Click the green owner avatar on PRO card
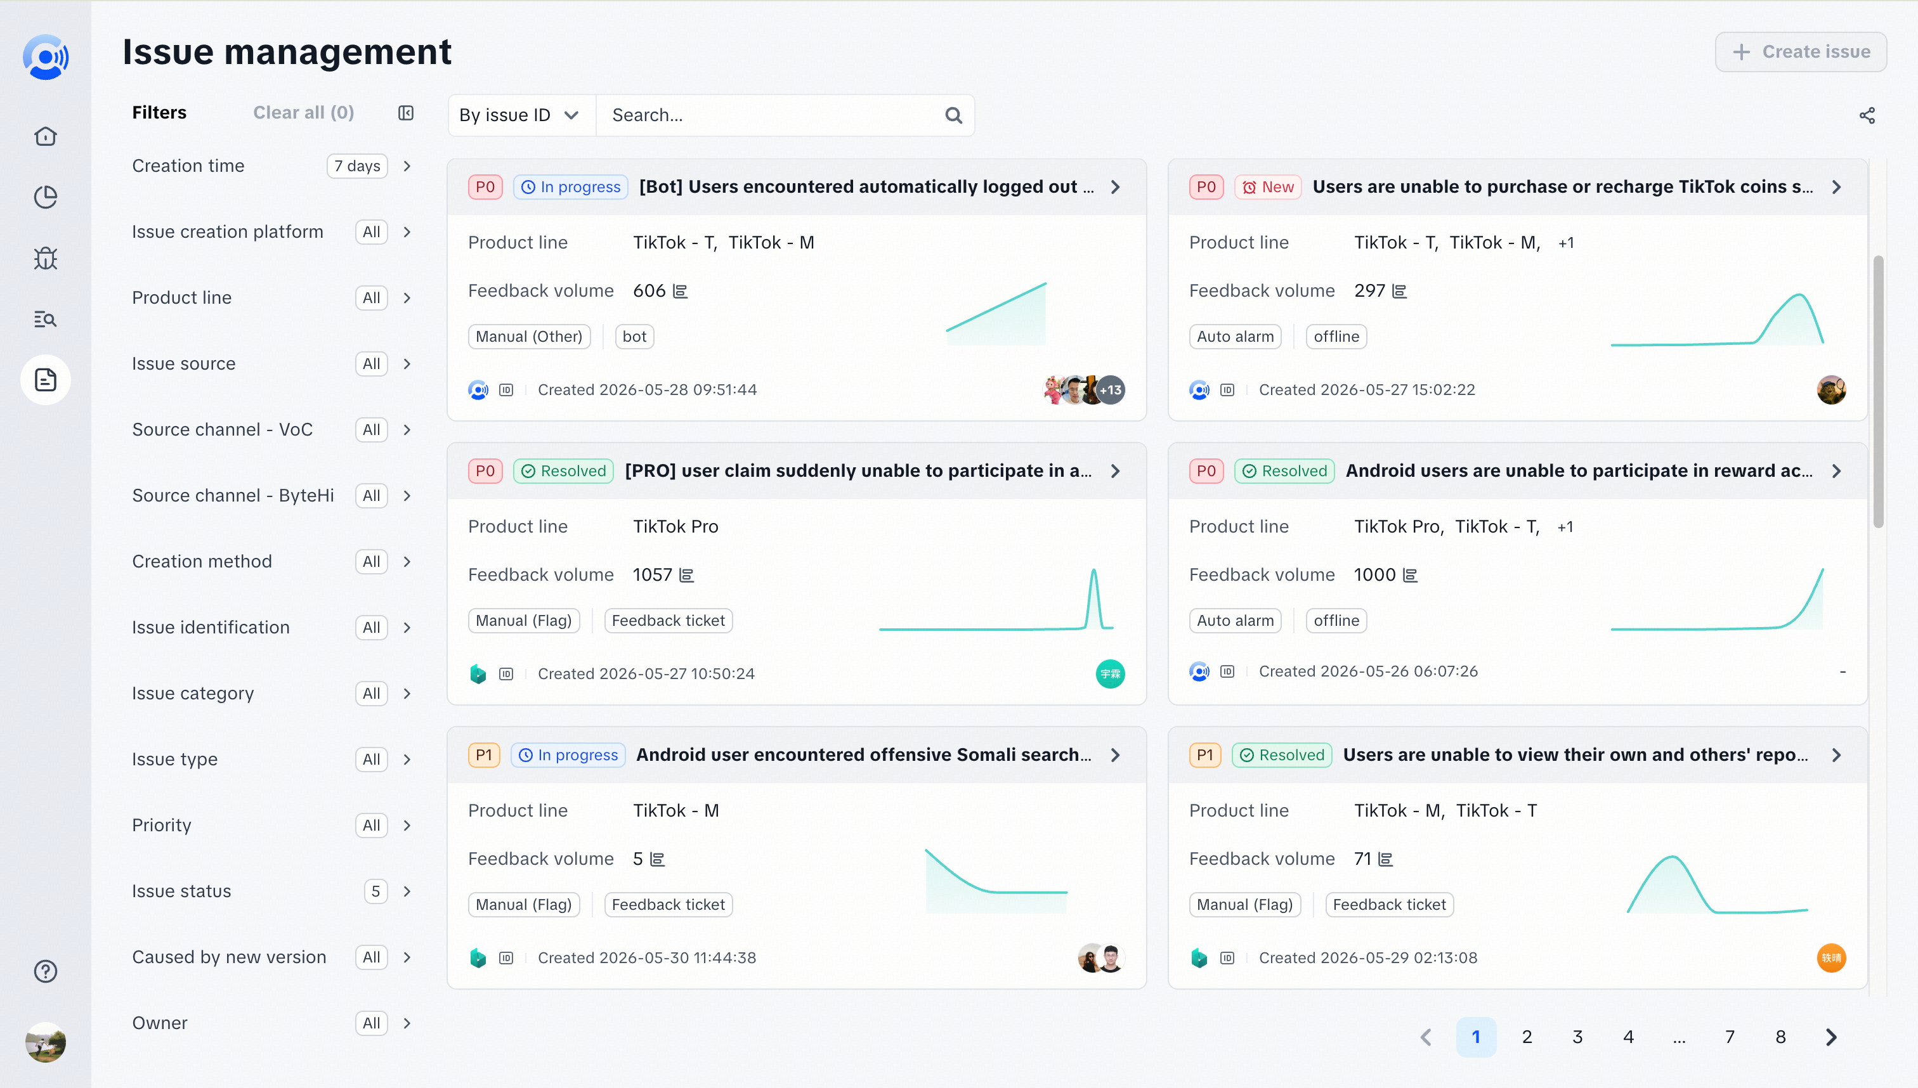The height and width of the screenshot is (1088, 1918). 1110,673
